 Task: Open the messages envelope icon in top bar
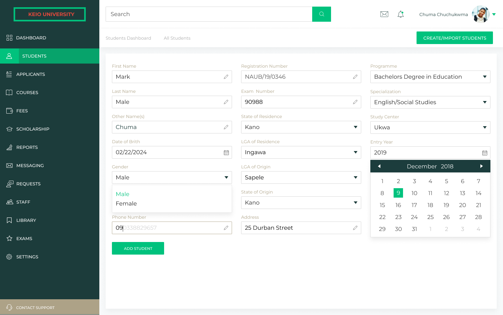384,14
